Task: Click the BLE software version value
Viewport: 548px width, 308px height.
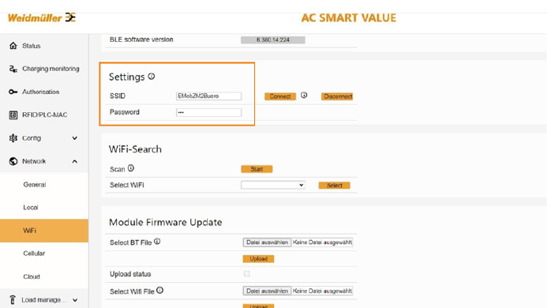Action: [x=273, y=39]
